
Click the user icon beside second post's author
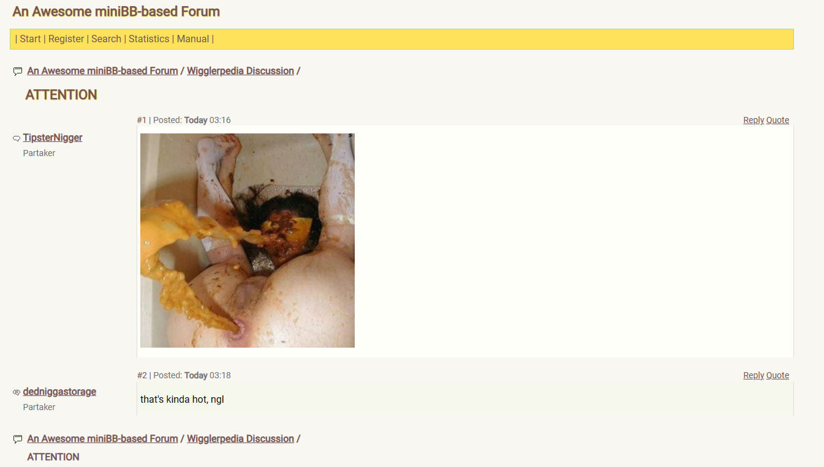[17, 392]
